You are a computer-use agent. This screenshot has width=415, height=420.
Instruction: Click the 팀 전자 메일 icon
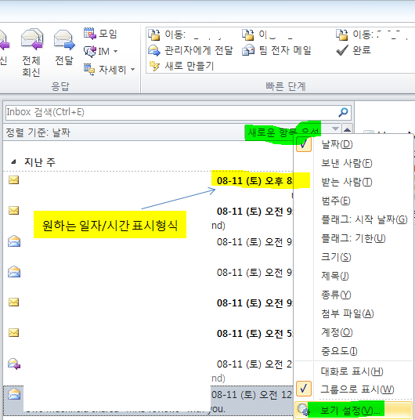tap(248, 50)
